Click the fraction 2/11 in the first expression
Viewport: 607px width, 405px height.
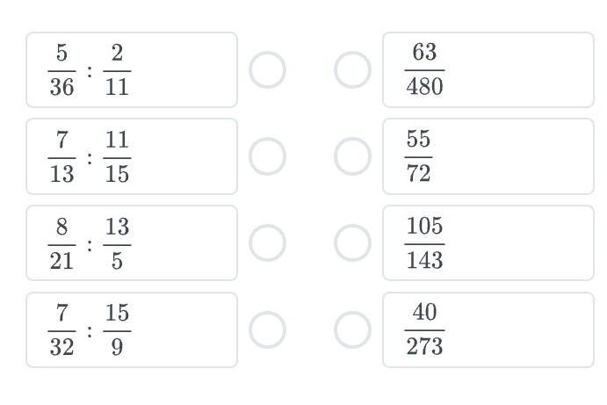point(117,70)
